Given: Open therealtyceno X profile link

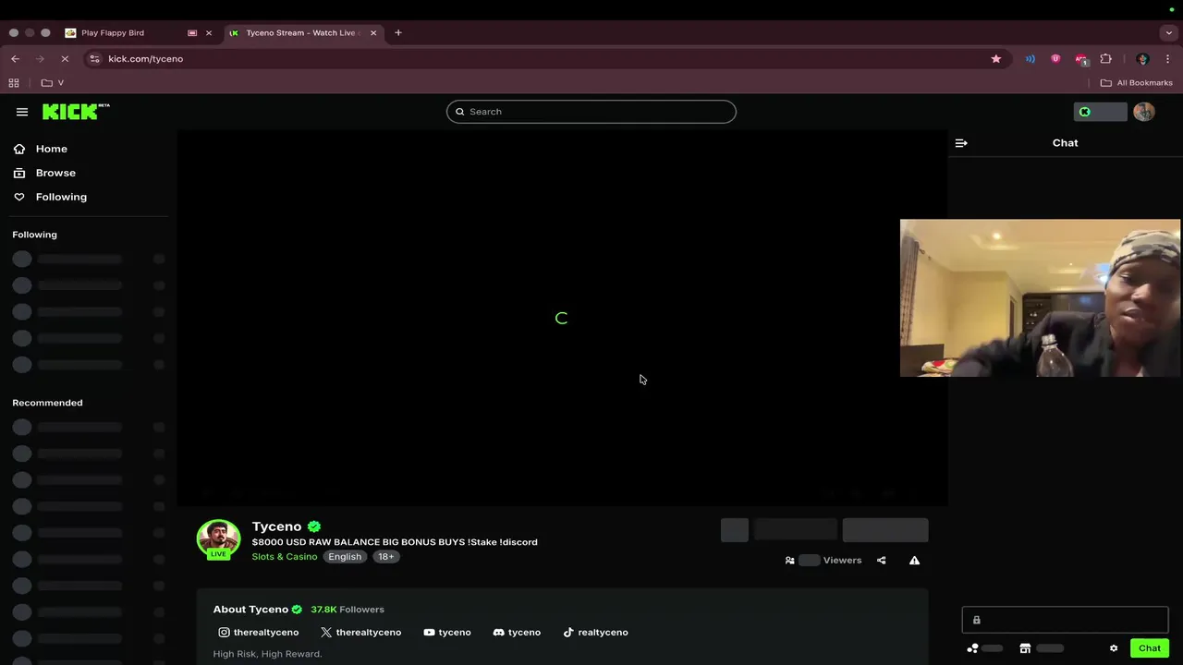Looking at the screenshot, I should click(360, 633).
